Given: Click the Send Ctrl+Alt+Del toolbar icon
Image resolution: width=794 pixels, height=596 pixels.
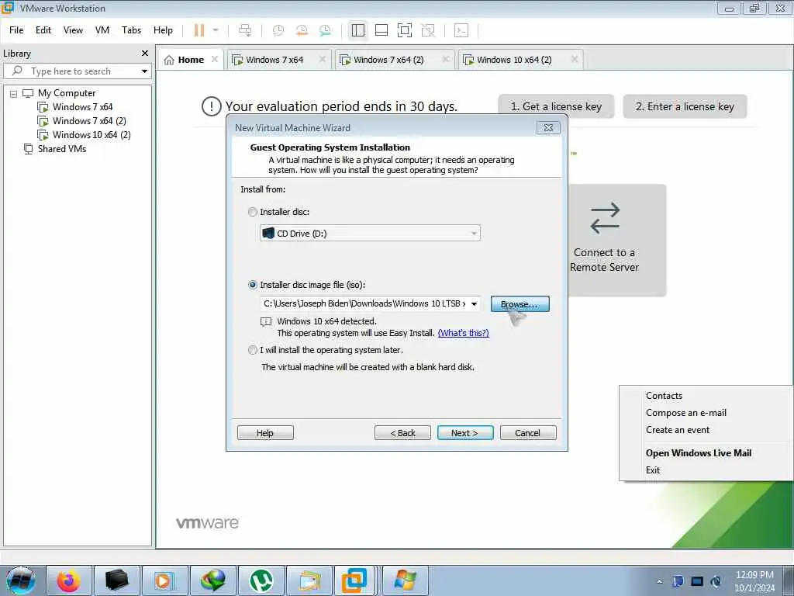Looking at the screenshot, I should click(x=245, y=30).
